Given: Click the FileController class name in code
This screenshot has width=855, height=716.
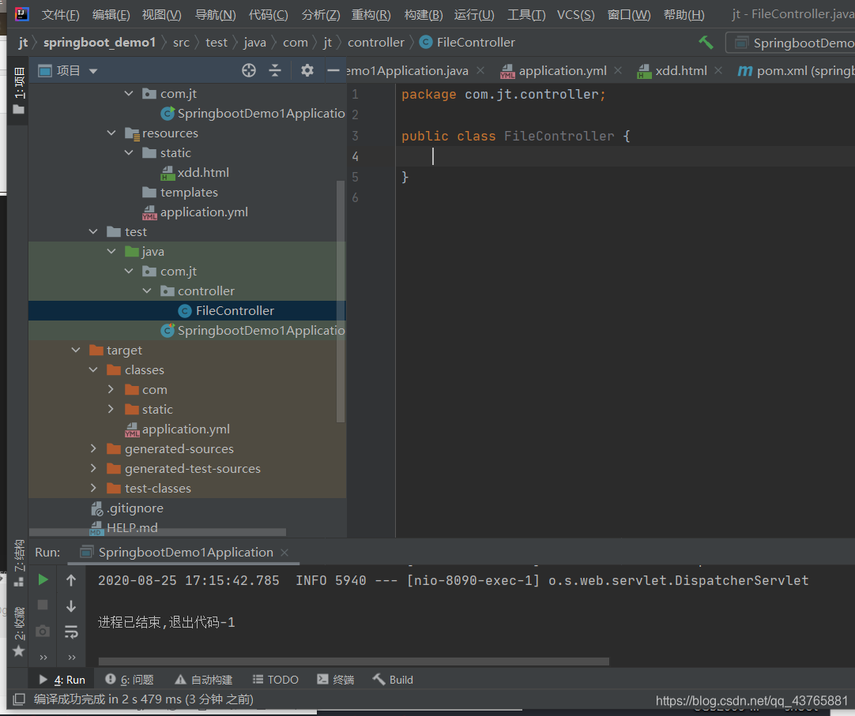Looking at the screenshot, I should (x=559, y=137).
